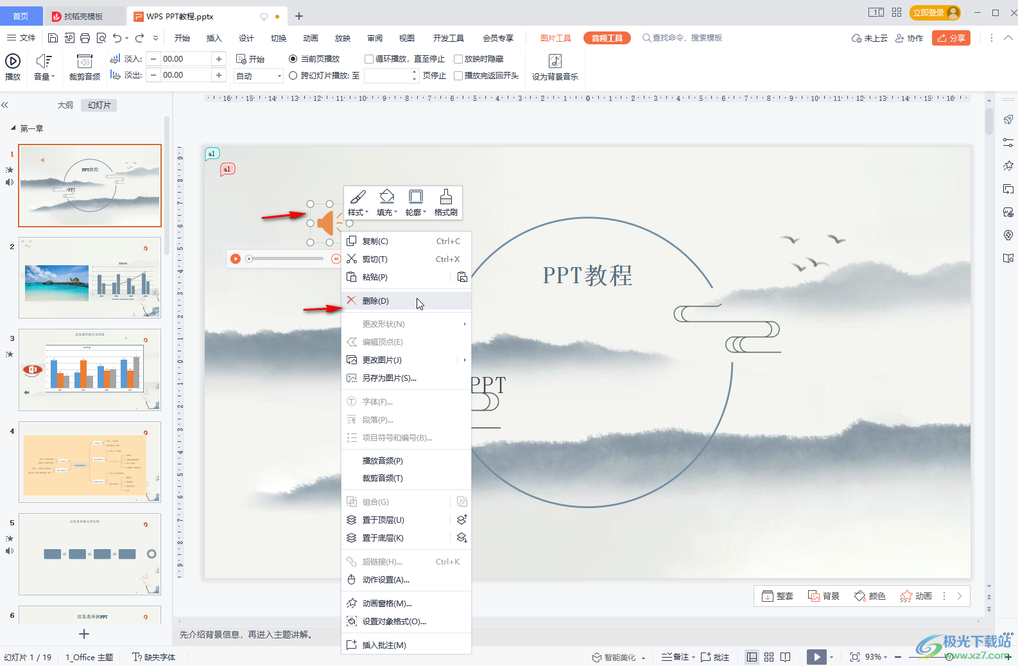Select 跨幻灯片播放 radio button

pyautogui.click(x=293, y=75)
